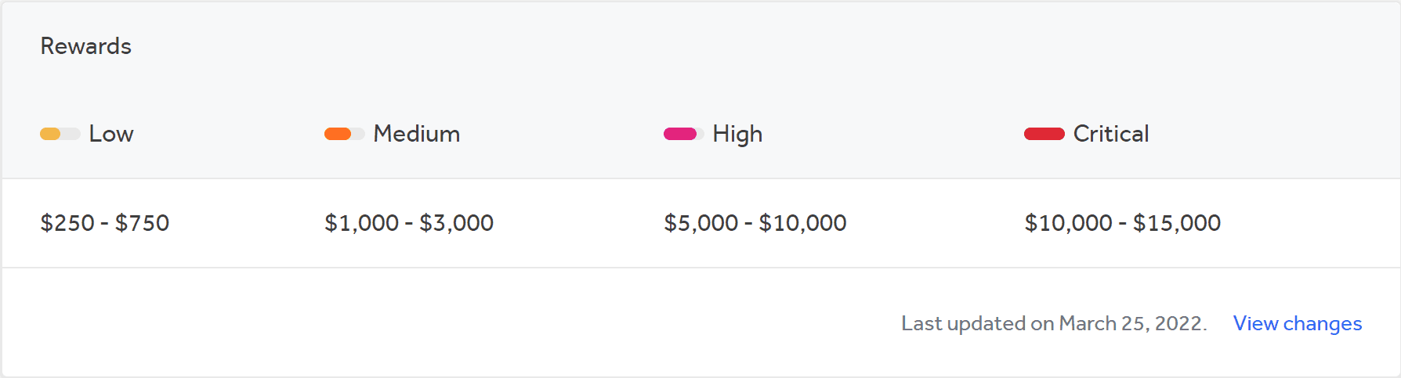Click the $3,000 upper Medium amount
This screenshot has height=378, width=1401.
pos(457,223)
